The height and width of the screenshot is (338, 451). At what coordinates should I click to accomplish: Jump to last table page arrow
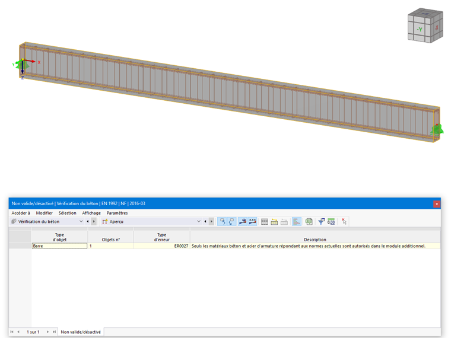point(54,332)
